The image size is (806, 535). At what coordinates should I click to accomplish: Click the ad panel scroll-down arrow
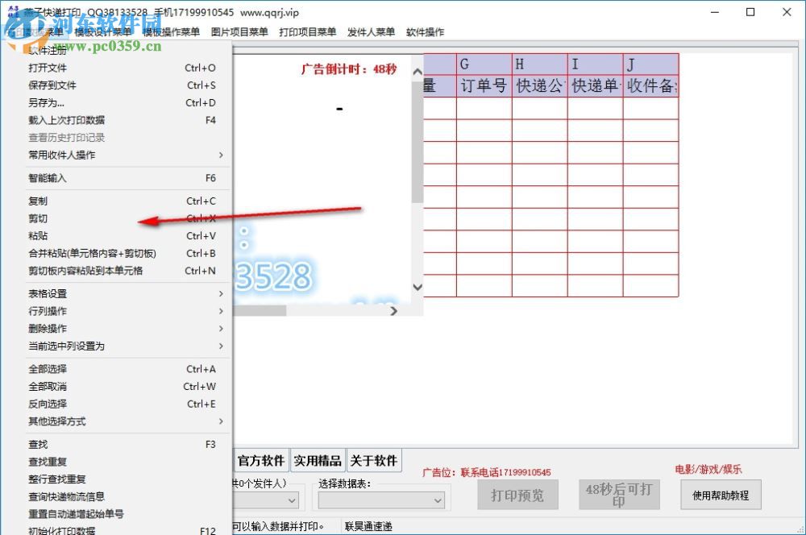(418, 287)
